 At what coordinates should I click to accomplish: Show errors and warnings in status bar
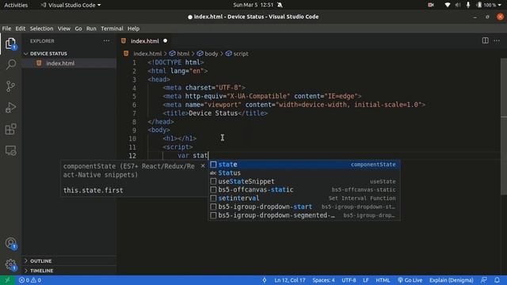[30, 280]
